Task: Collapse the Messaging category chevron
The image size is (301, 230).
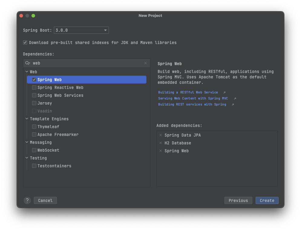Action: (27, 142)
